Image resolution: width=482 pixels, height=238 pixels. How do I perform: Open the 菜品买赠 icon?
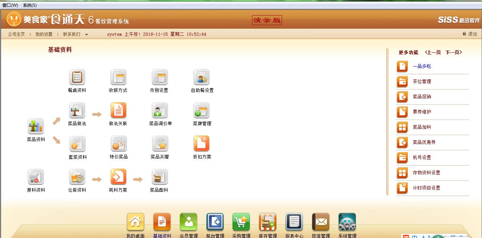(x=160, y=144)
